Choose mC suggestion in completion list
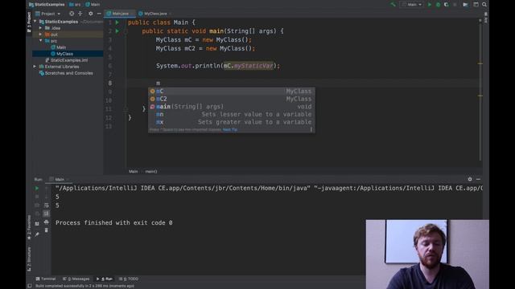 point(231,91)
